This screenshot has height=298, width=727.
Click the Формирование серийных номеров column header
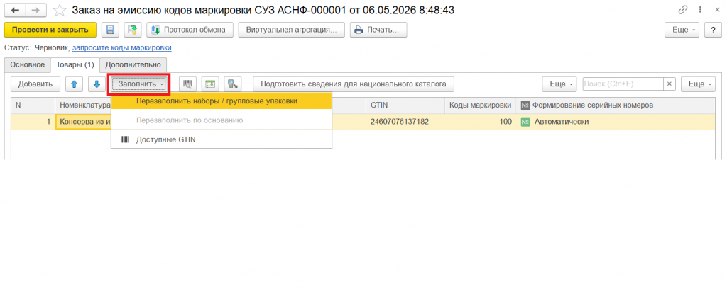(x=616, y=105)
